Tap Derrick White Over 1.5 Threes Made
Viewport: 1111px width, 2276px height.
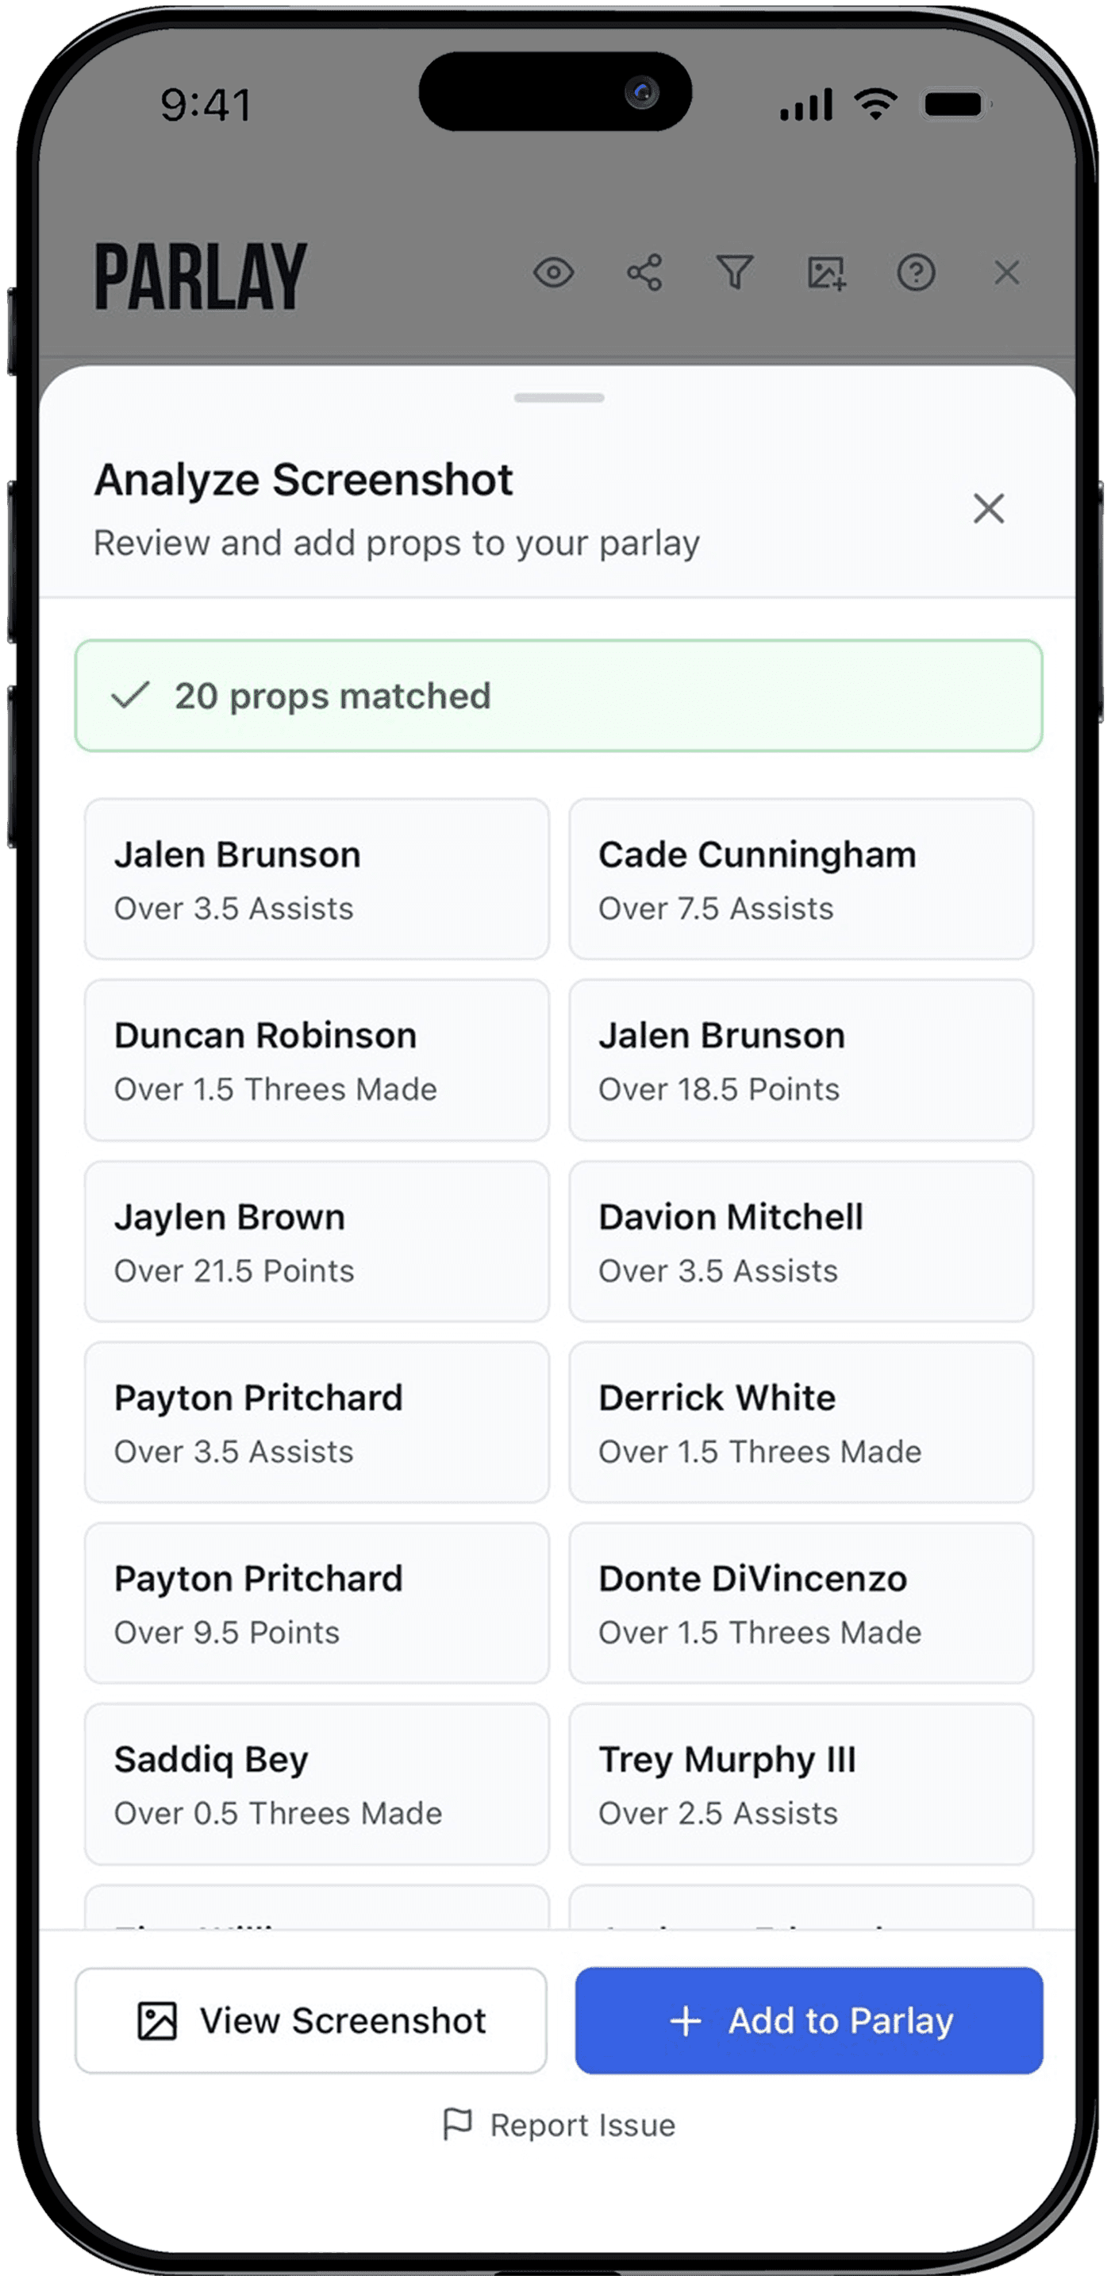point(801,1422)
